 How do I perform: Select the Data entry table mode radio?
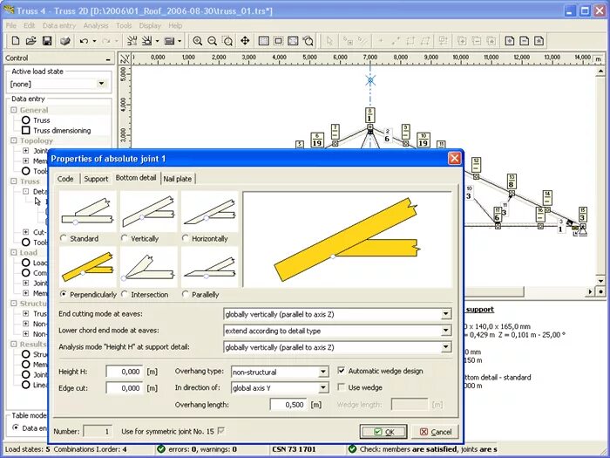(16, 427)
